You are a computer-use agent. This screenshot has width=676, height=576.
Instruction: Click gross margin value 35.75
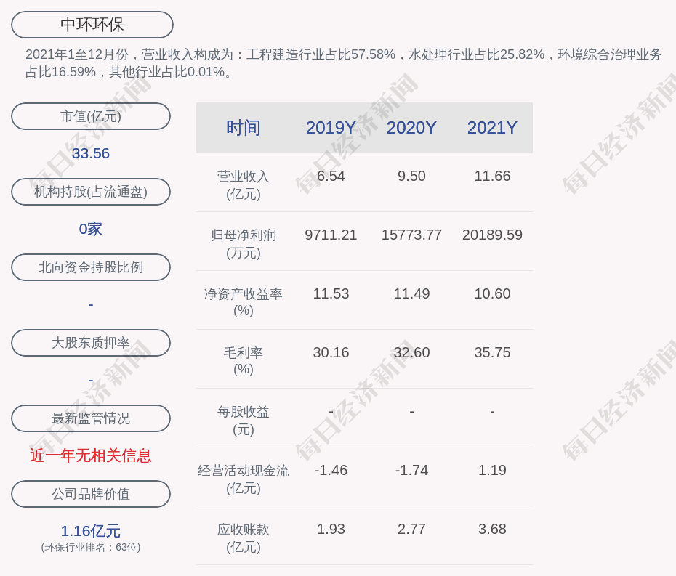click(x=492, y=352)
